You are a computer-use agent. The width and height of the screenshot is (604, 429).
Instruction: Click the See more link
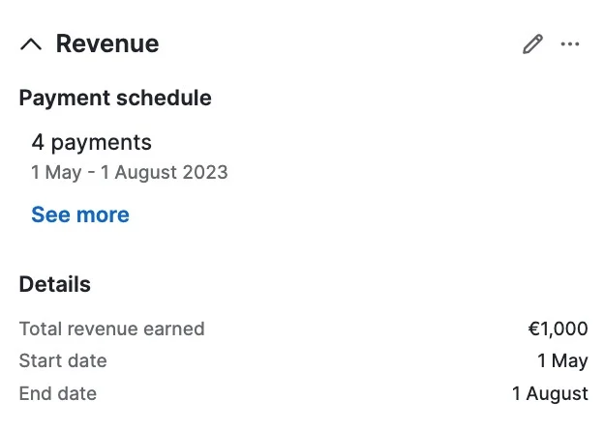[x=80, y=214]
